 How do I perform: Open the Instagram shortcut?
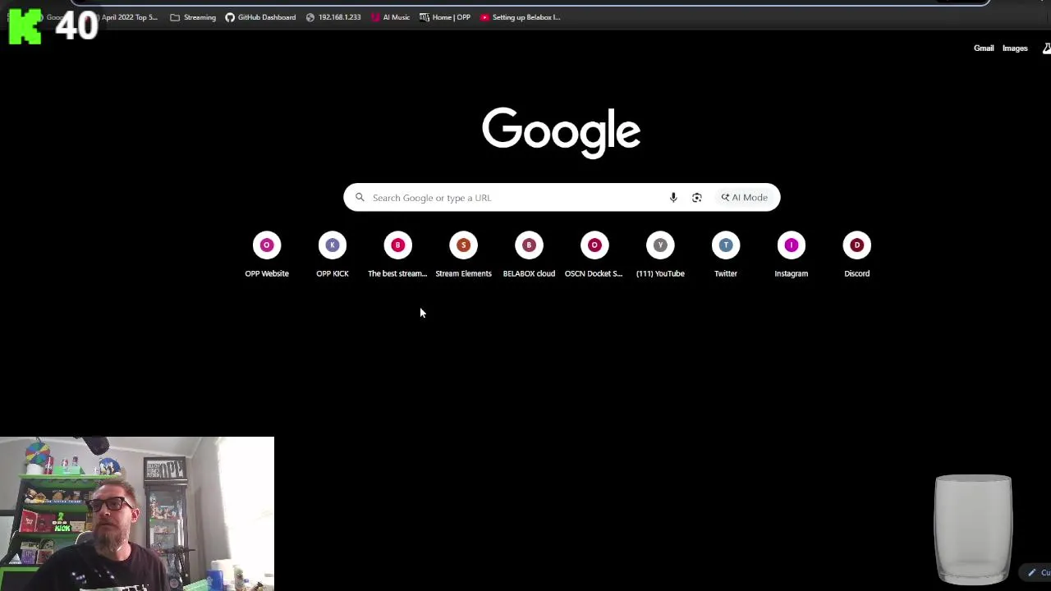point(792,256)
